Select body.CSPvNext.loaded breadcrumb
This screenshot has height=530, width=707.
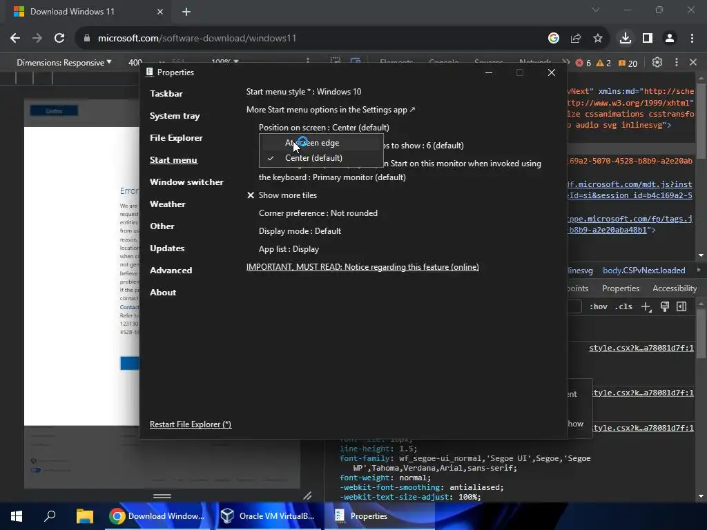[x=644, y=271]
